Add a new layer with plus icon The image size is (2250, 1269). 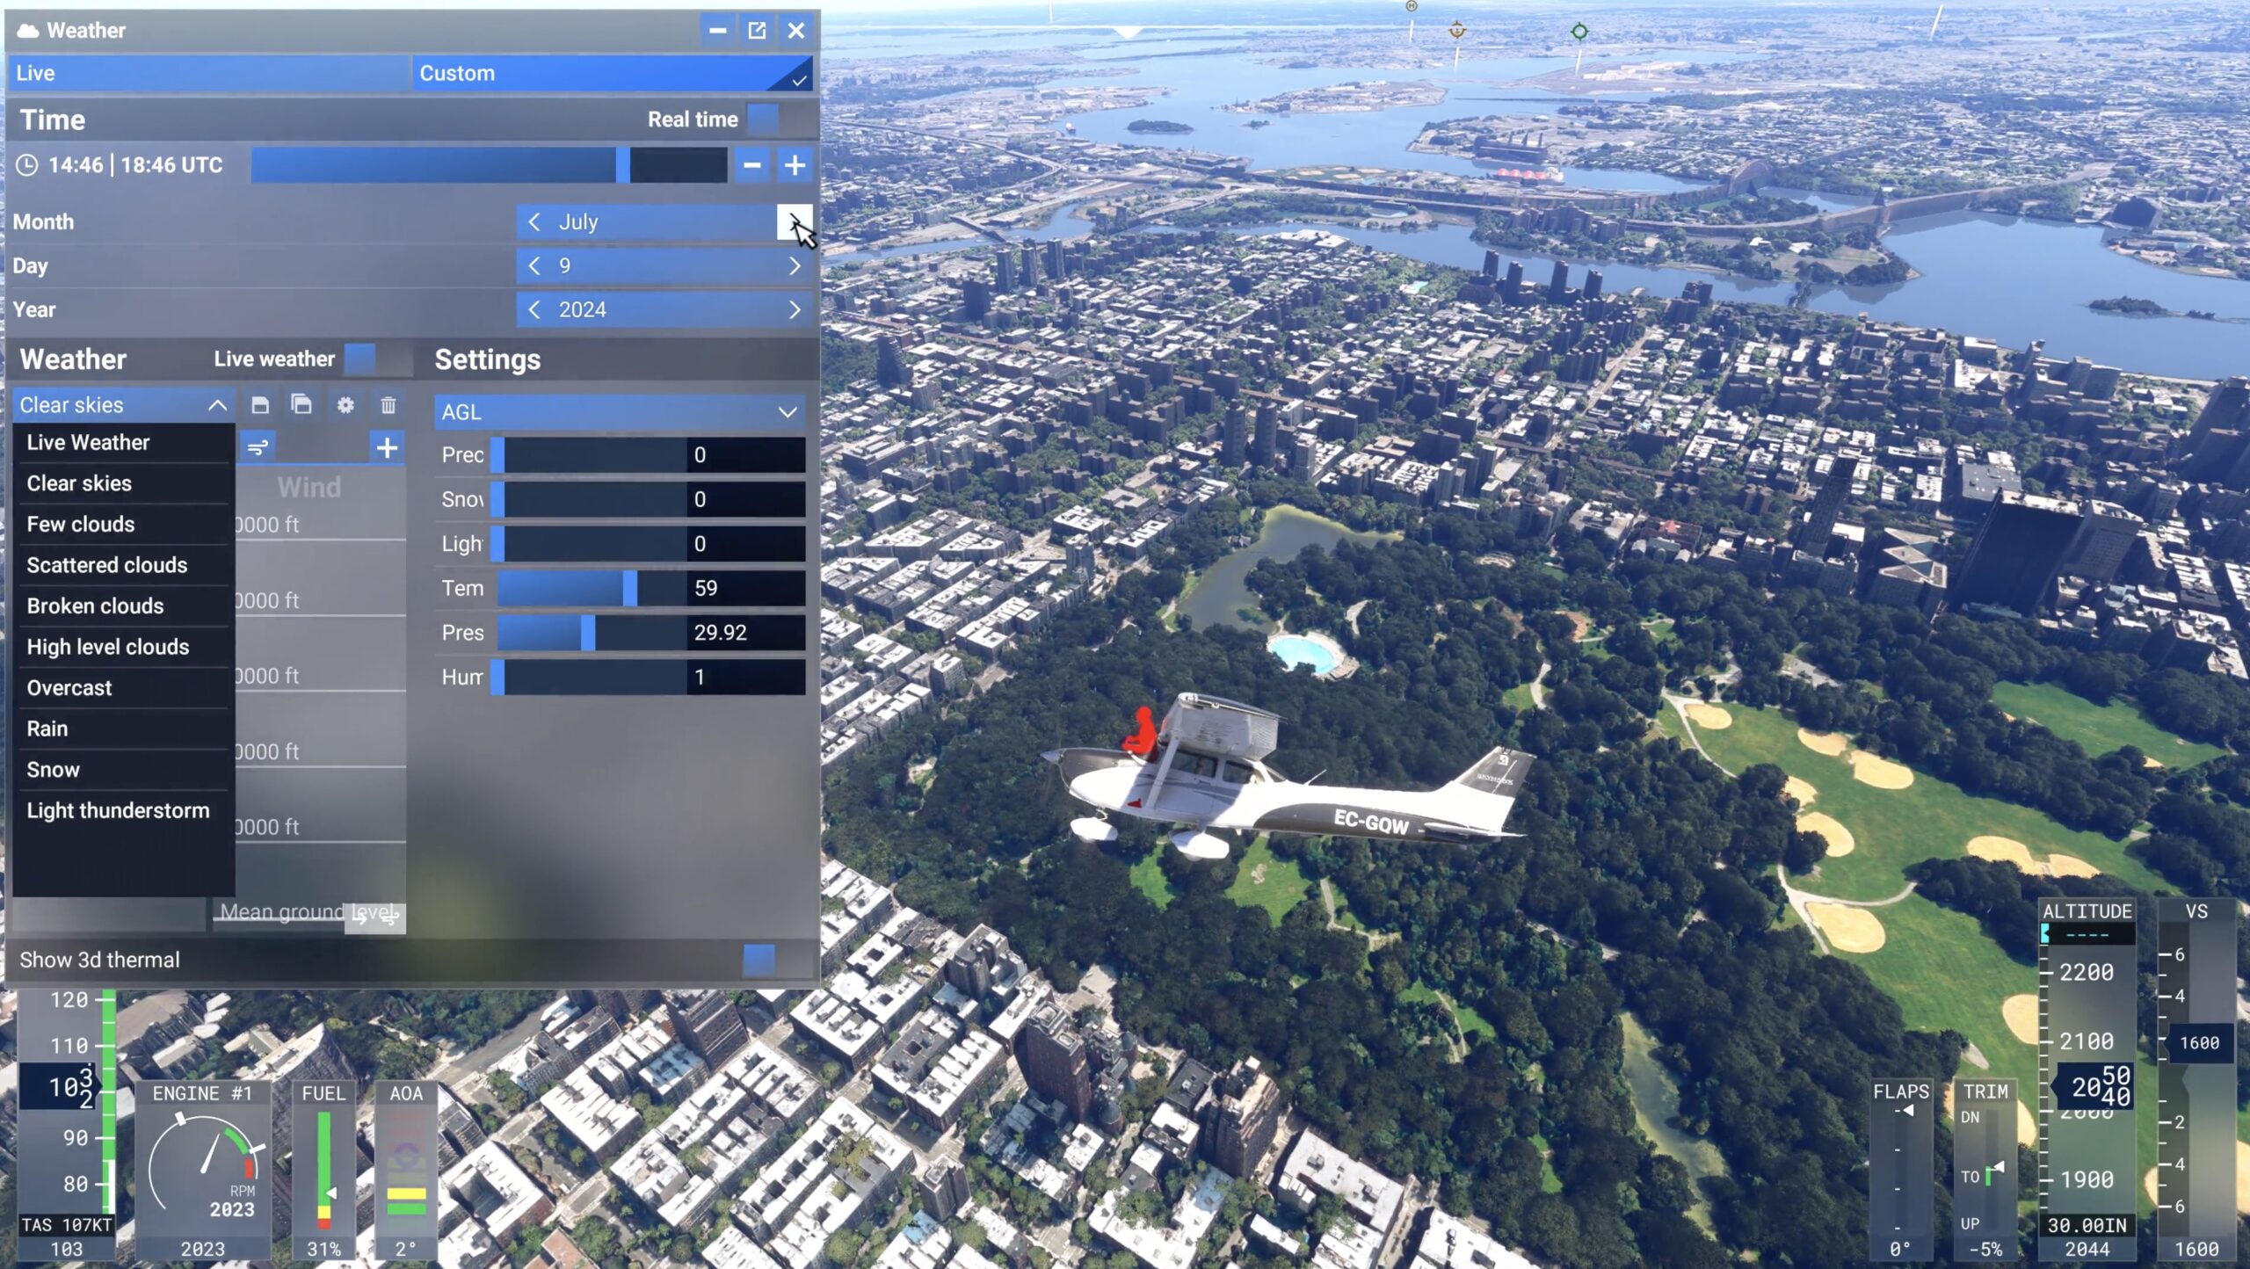pyautogui.click(x=387, y=448)
